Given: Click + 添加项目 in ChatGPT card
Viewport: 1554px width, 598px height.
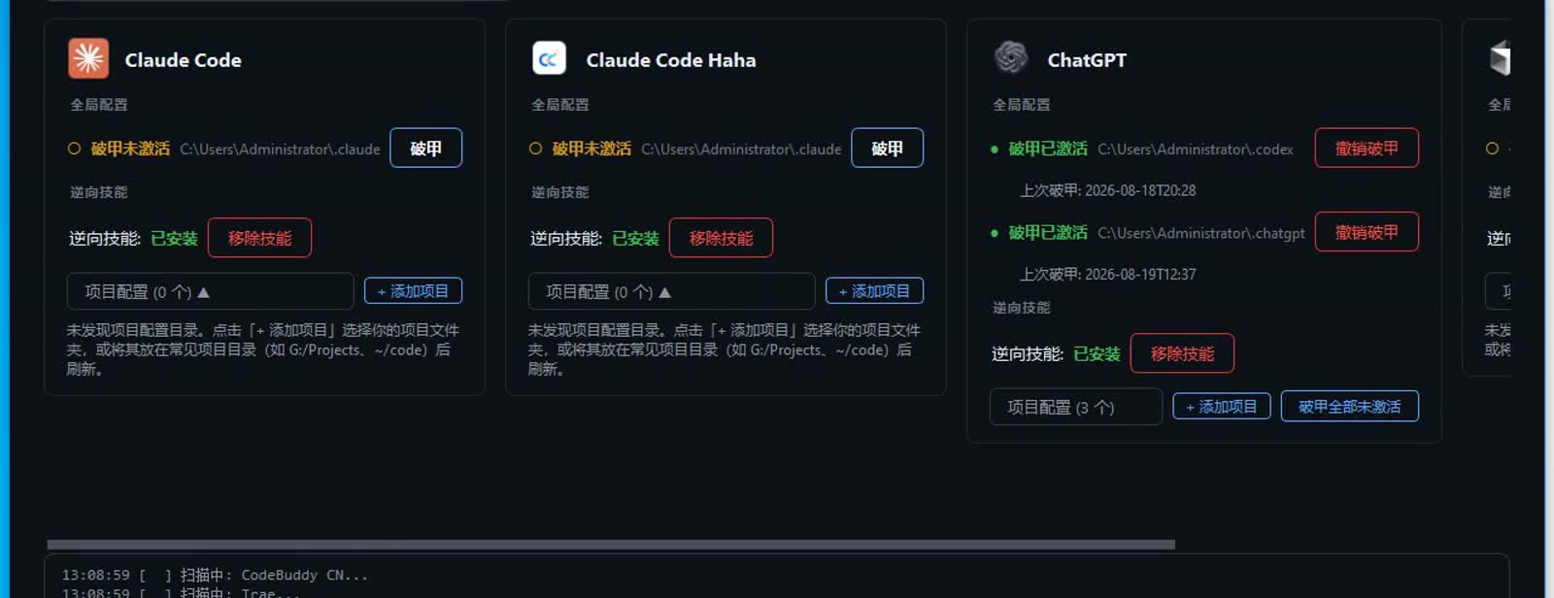Looking at the screenshot, I should click(x=1222, y=407).
